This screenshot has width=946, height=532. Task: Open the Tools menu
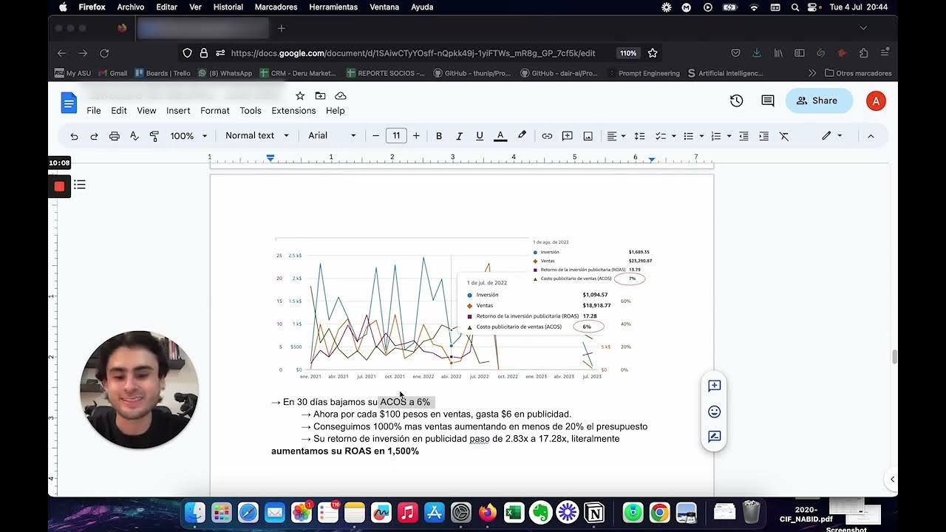pos(251,111)
